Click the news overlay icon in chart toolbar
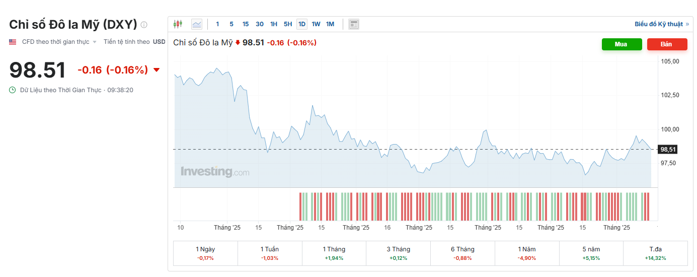The height and width of the screenshot is (277, 697). tap(354, 24)
